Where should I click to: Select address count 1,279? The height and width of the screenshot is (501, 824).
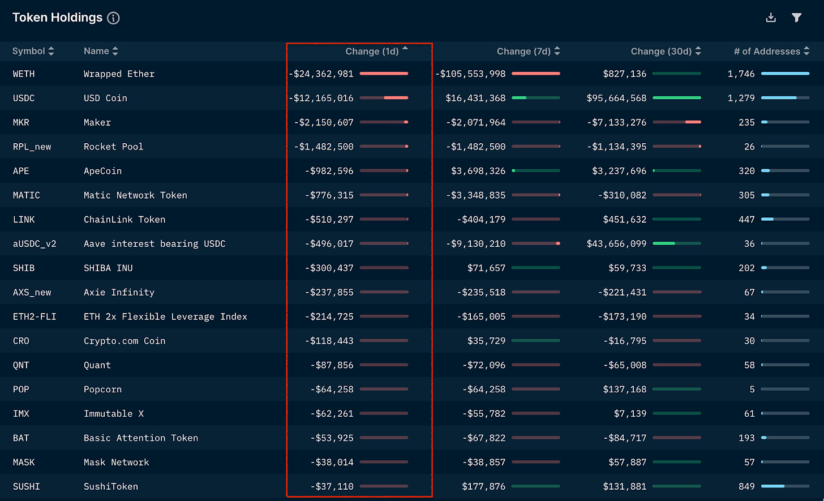[x=741, y=98]
